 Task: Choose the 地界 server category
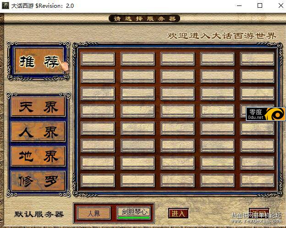pos(38,157)
